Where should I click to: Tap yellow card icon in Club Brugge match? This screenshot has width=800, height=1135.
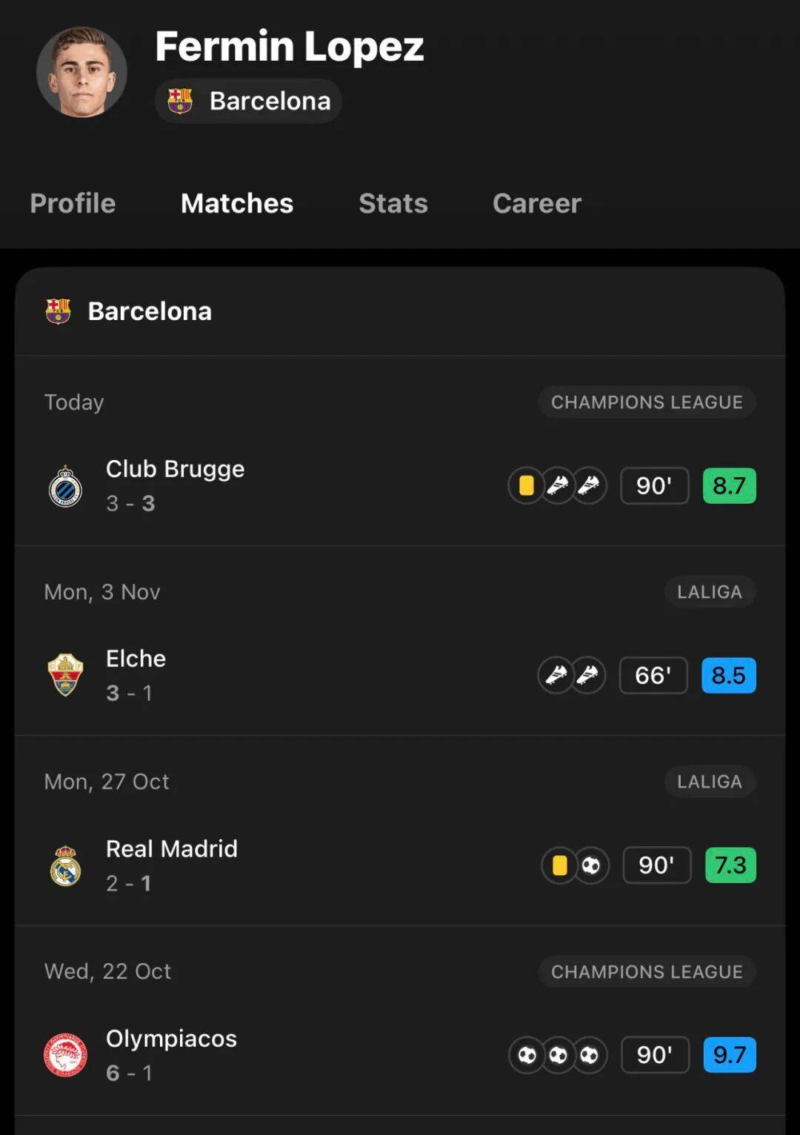526,486
